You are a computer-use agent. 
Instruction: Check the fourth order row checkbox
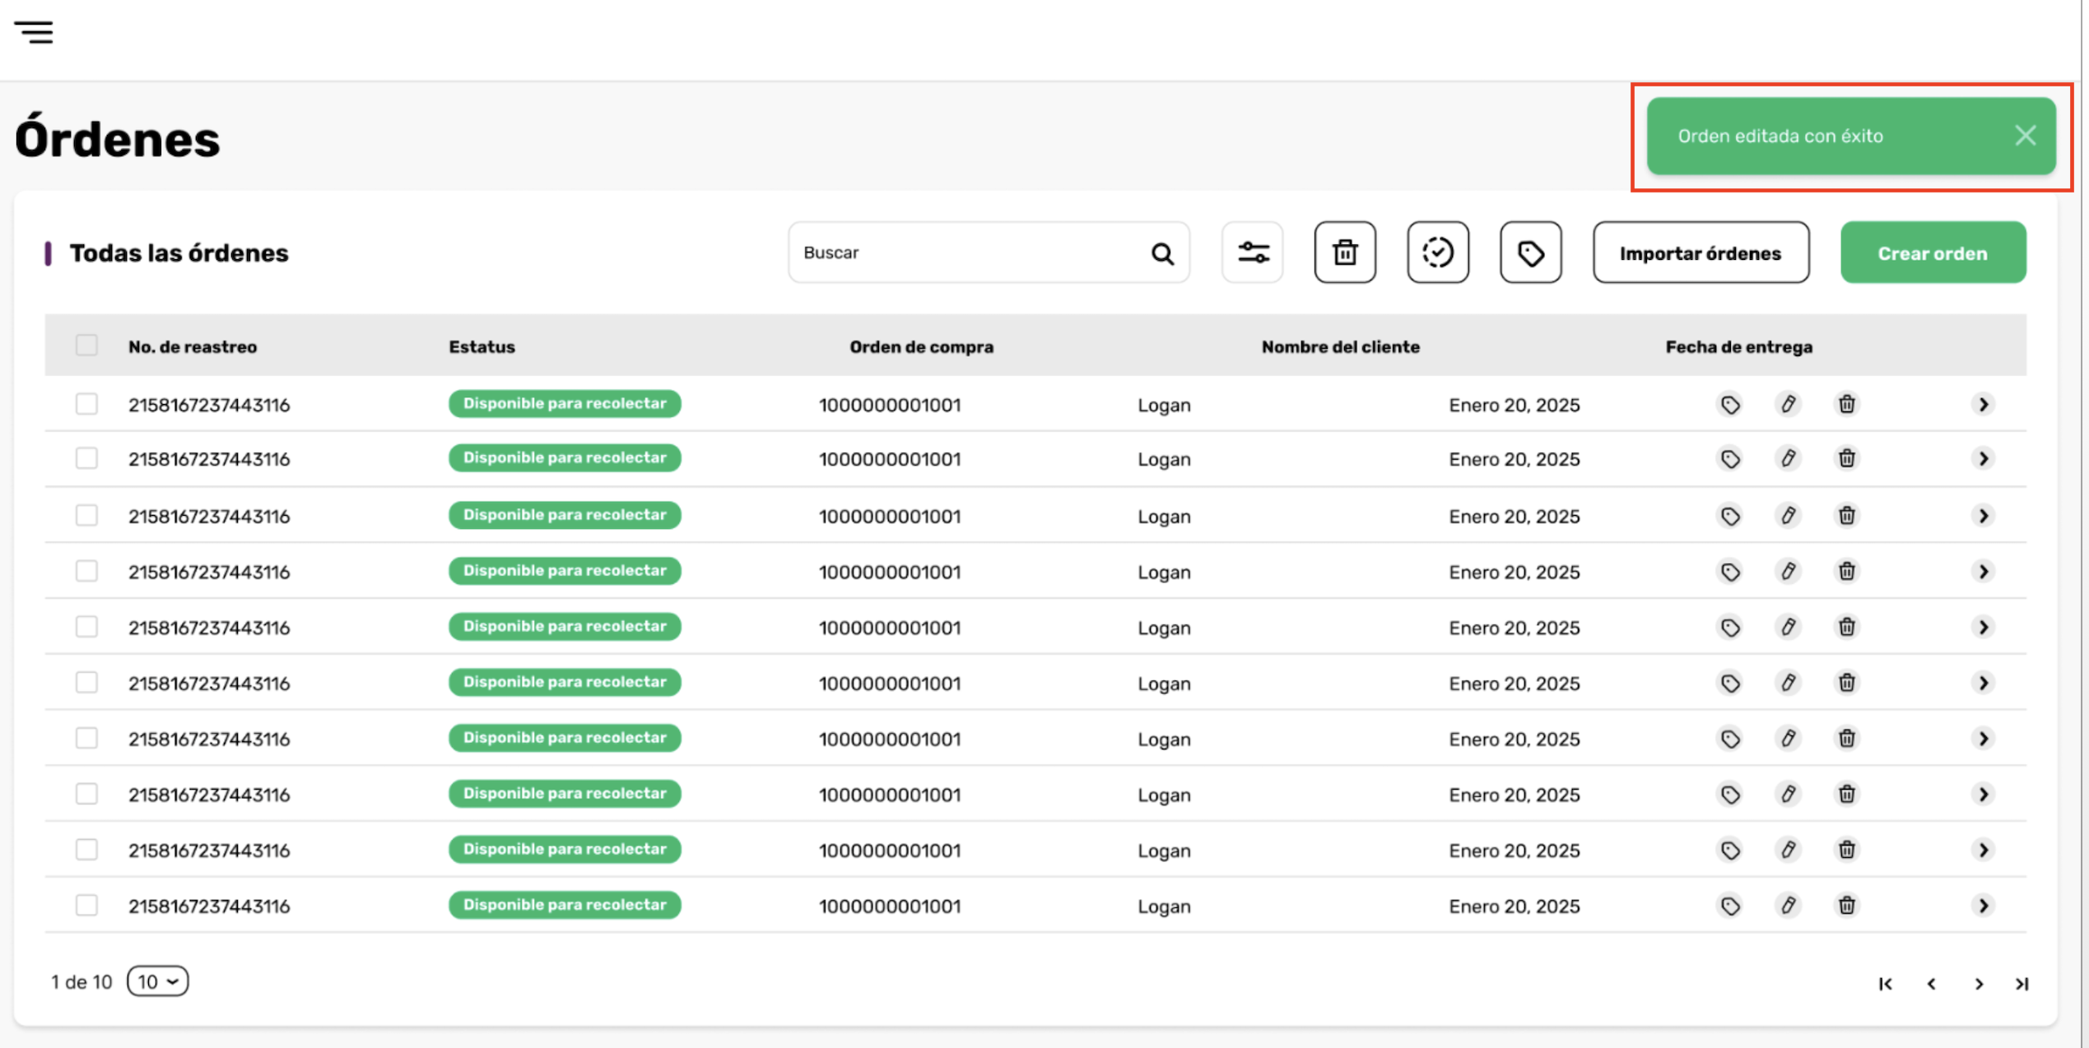point(86,571)
